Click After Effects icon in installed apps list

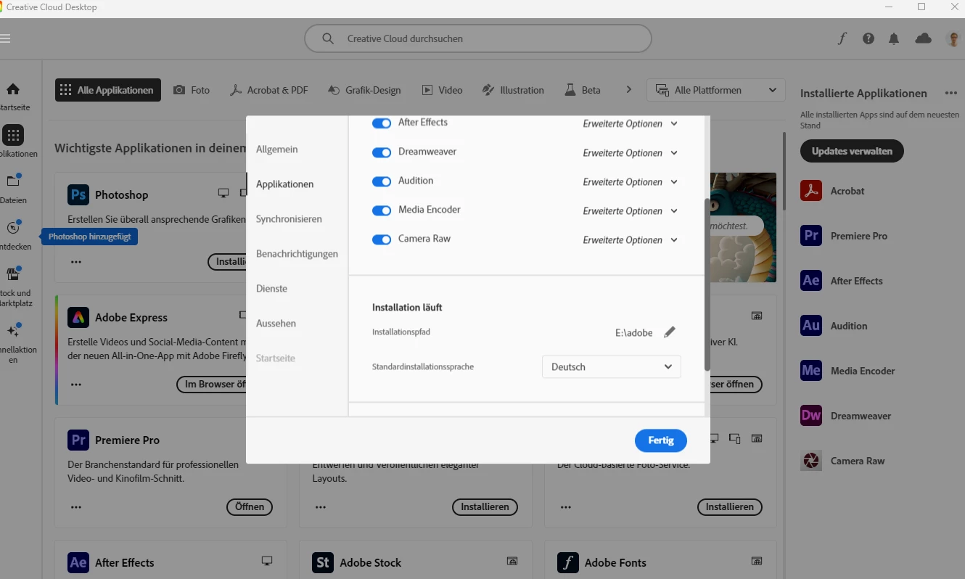pyautogui.click(x=810, y=281)
